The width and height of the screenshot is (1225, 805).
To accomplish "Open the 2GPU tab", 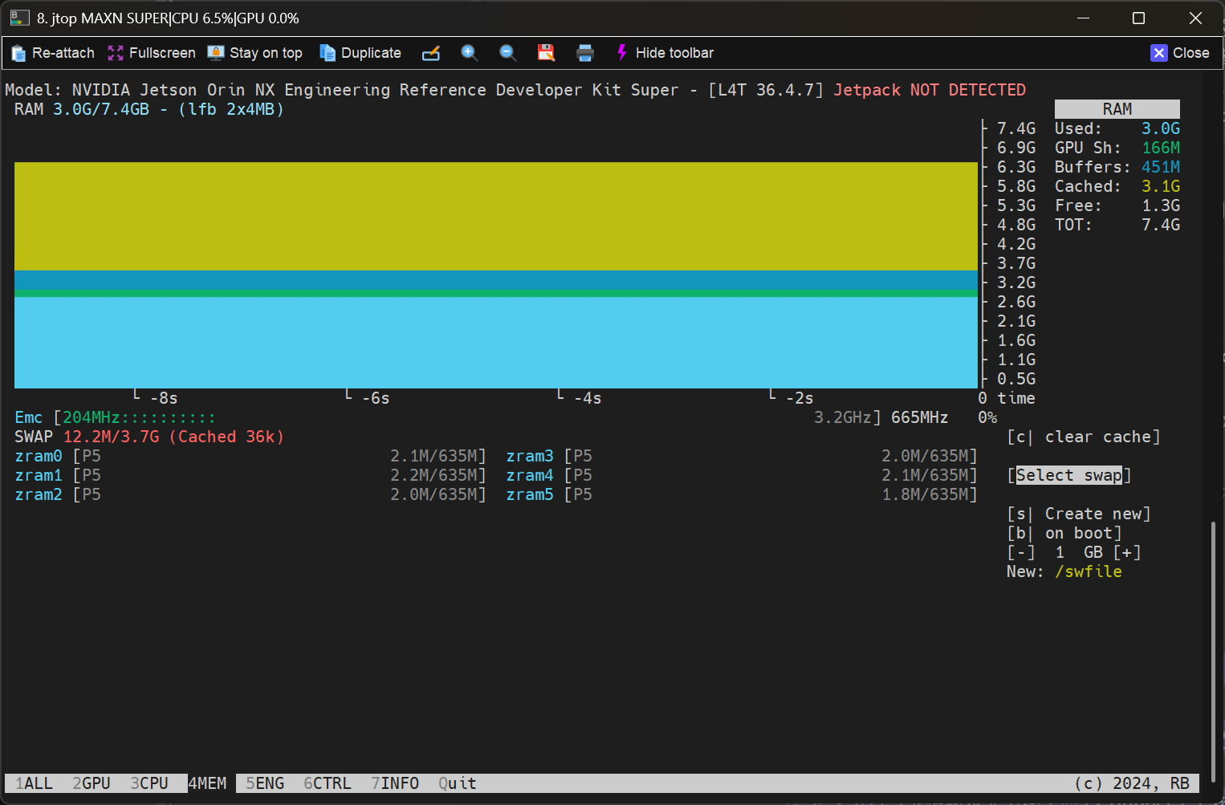I will [92, 783].
